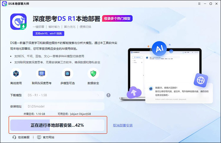The height and width of the screenshot is (143, 221).
Task: Click bullet 支持联网搜索深度思考 feature line
Action: [x=57, y=62]
